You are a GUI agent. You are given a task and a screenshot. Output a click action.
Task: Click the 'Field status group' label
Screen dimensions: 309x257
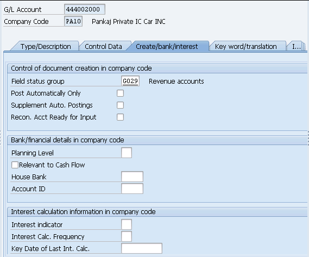coord(38,82)
